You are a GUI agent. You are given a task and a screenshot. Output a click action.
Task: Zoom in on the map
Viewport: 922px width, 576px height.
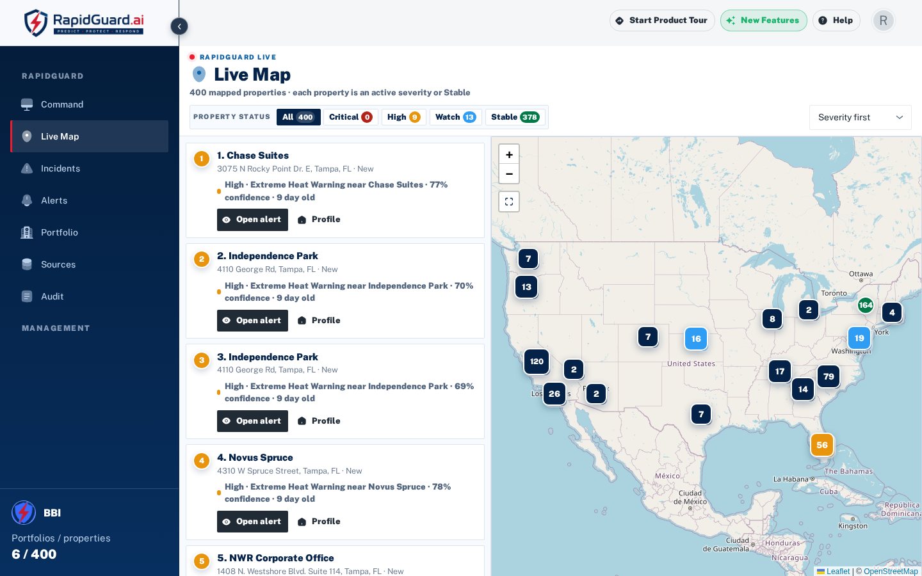click(509, 154)
